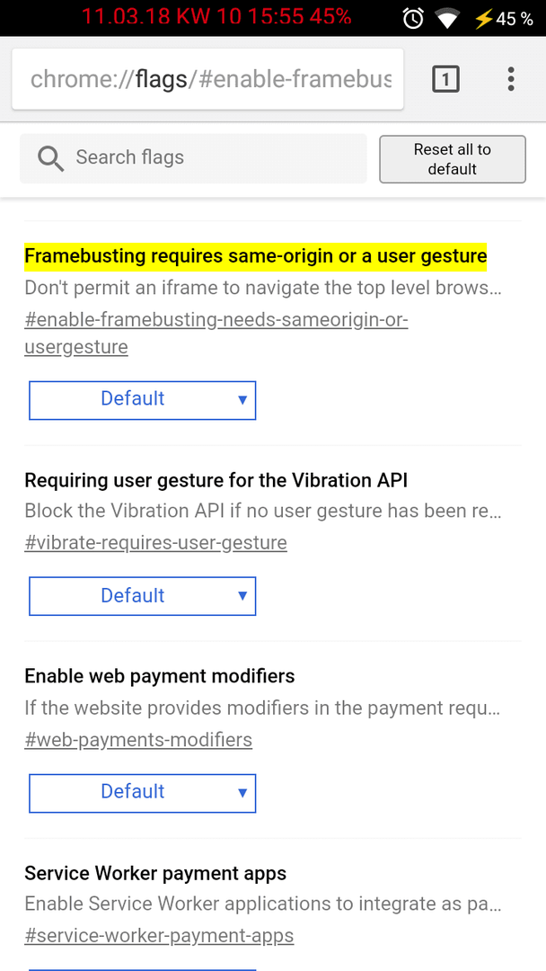Open the Framebusting flag Default dropdown

(142, 400)
